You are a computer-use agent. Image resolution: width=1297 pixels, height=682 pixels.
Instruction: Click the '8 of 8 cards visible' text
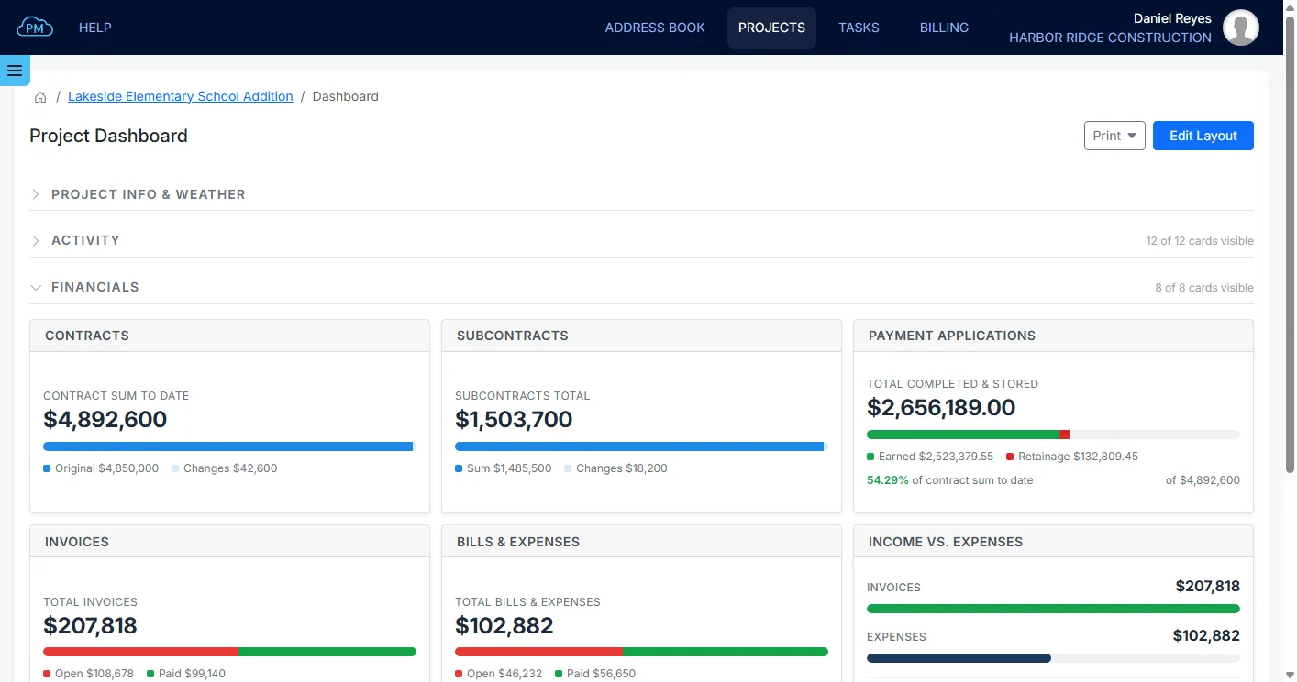coord(1204,288)
